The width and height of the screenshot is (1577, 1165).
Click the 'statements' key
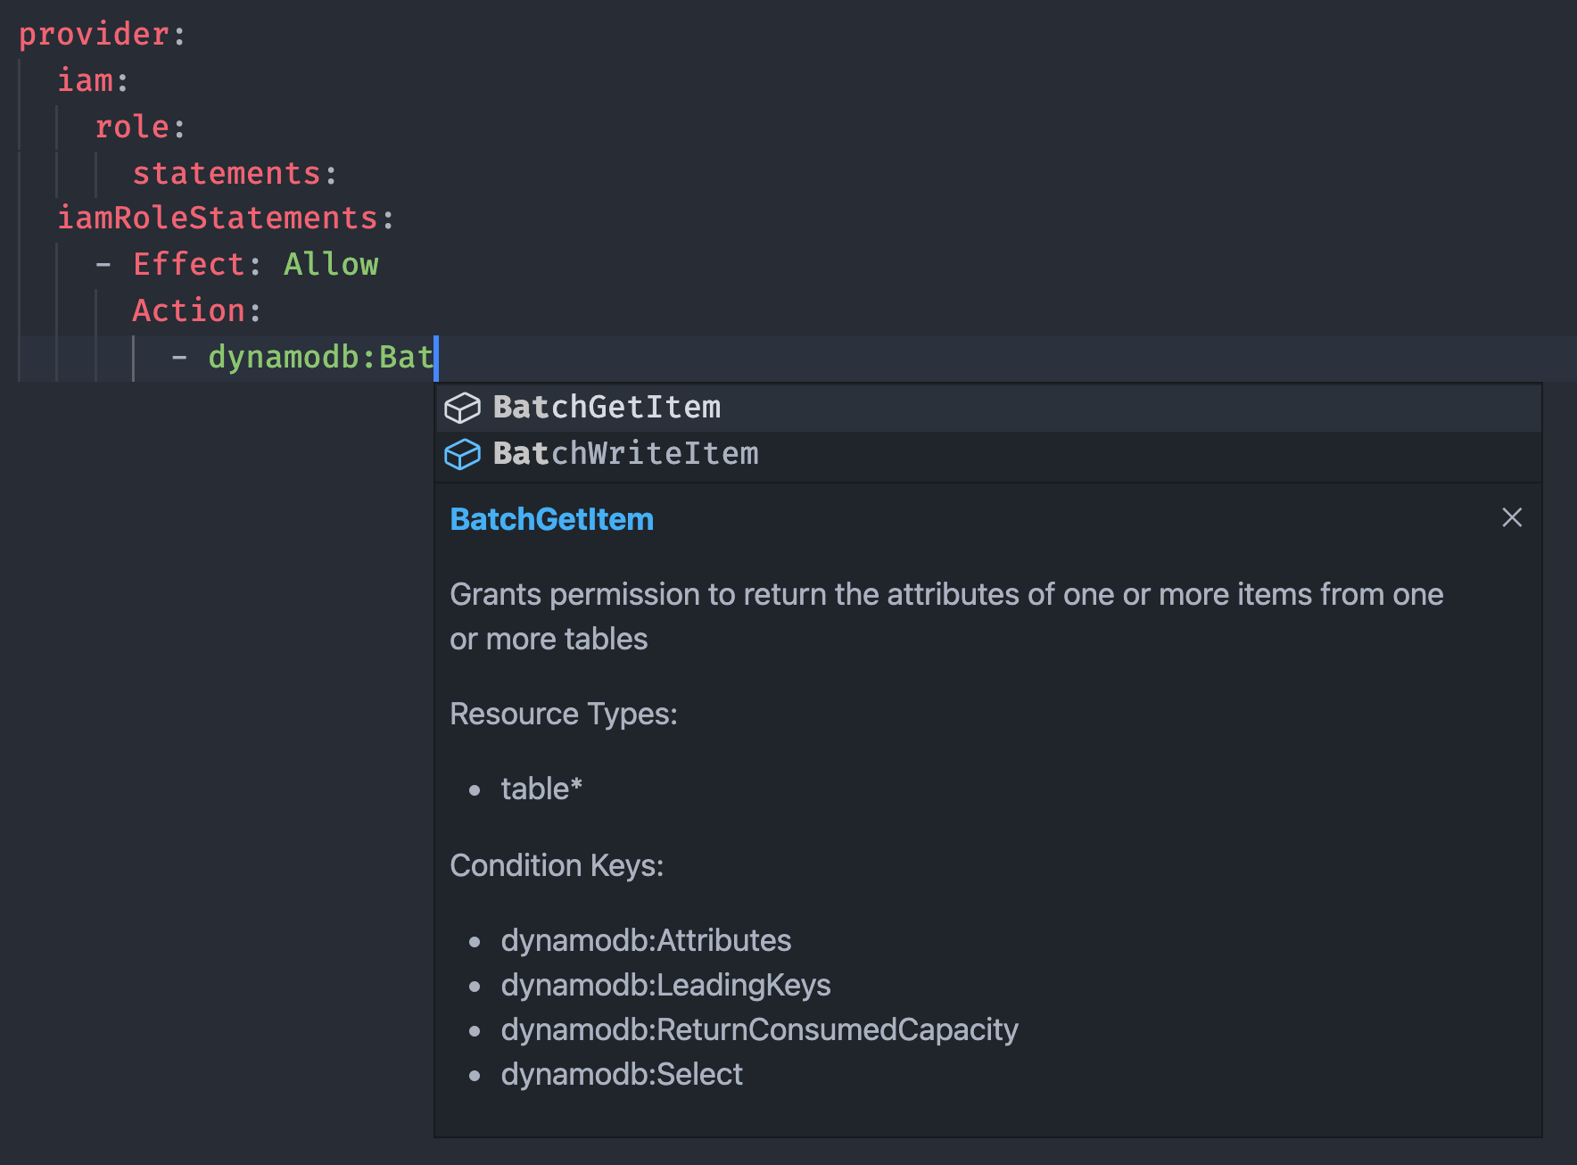[227, 173]
